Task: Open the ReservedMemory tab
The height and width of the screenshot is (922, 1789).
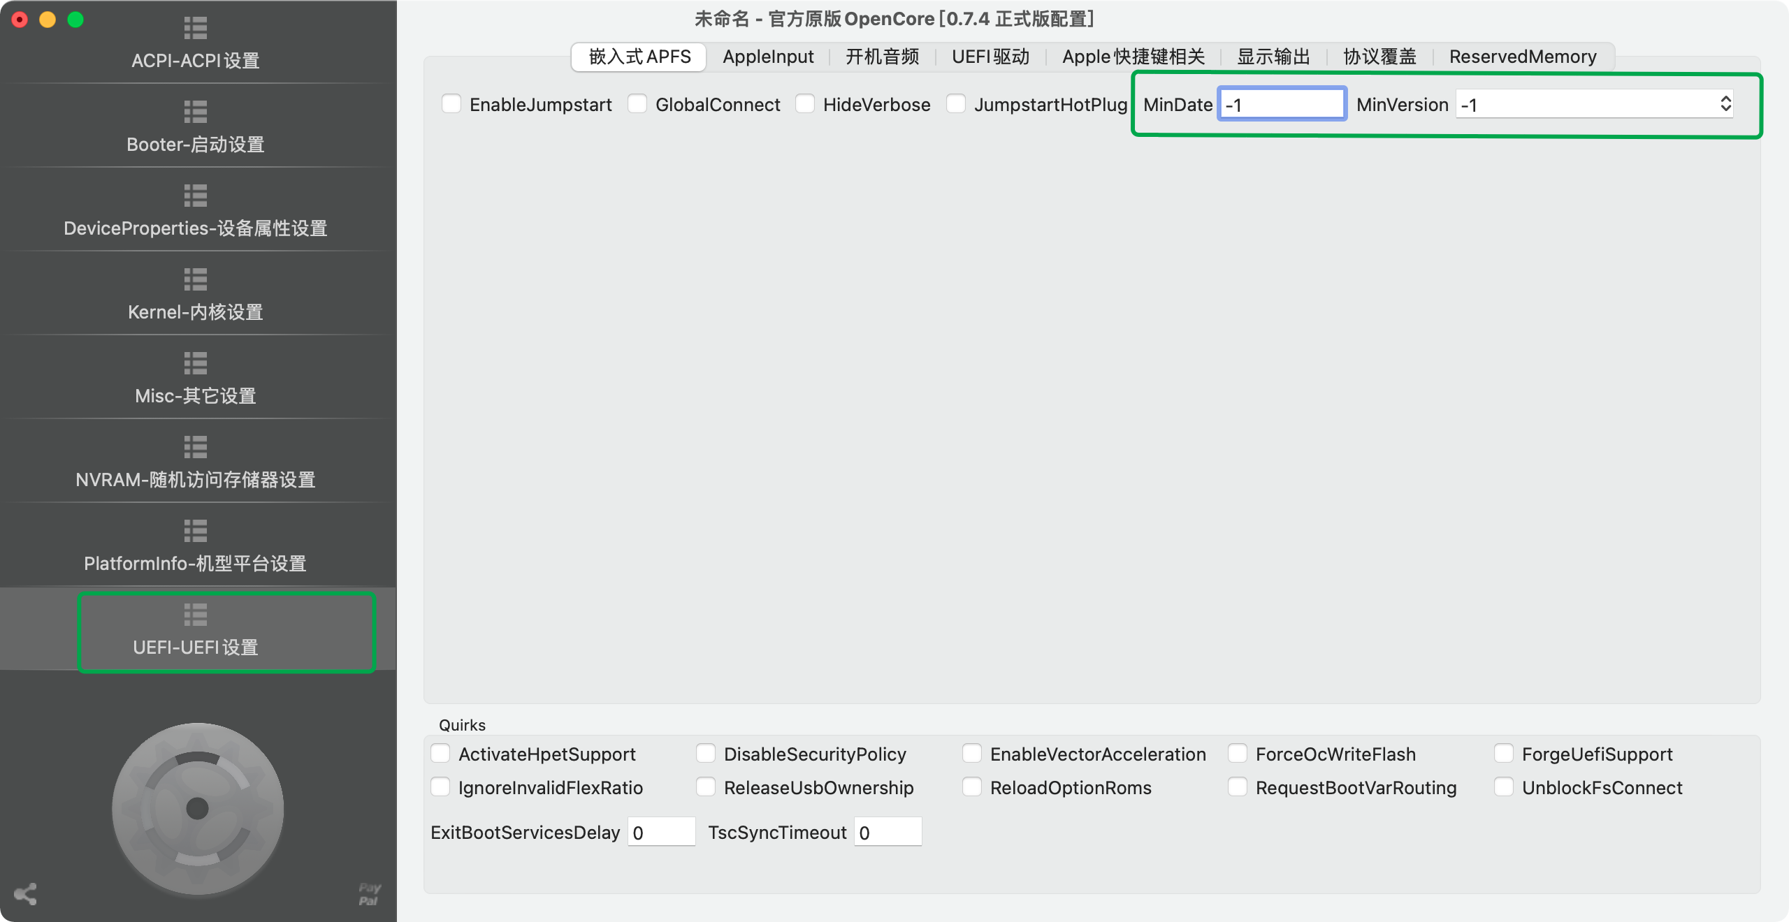Action: 1522,57
